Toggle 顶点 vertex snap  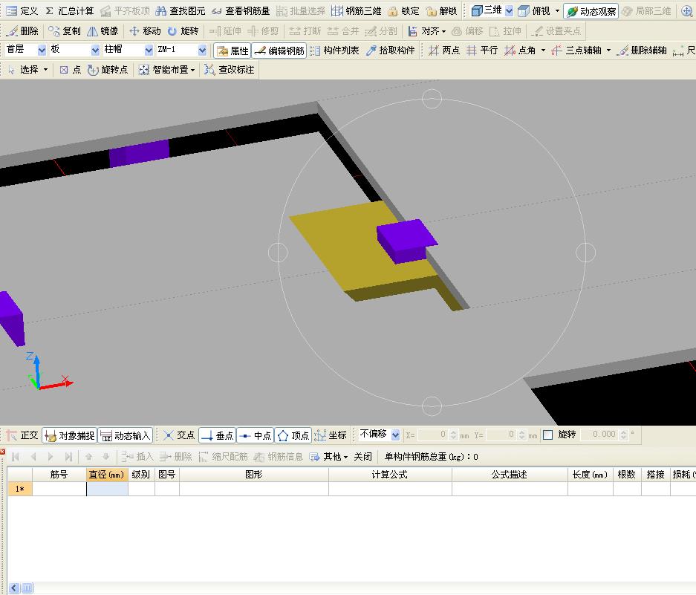click(x=293, y=435)
